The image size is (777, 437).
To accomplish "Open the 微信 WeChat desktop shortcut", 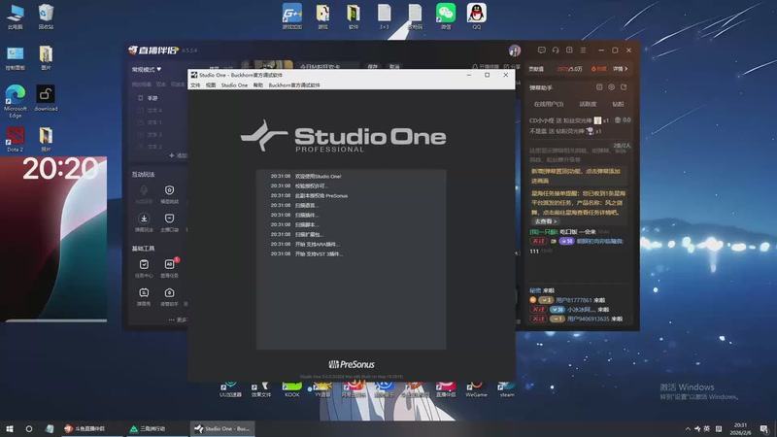I will coord(446,16).
